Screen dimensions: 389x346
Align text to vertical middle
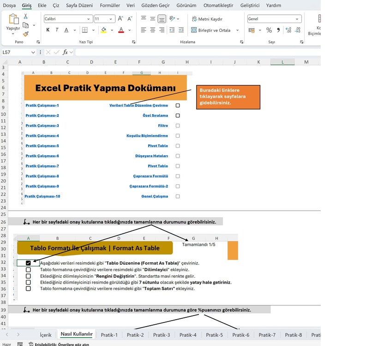click(x=153, y=18)
